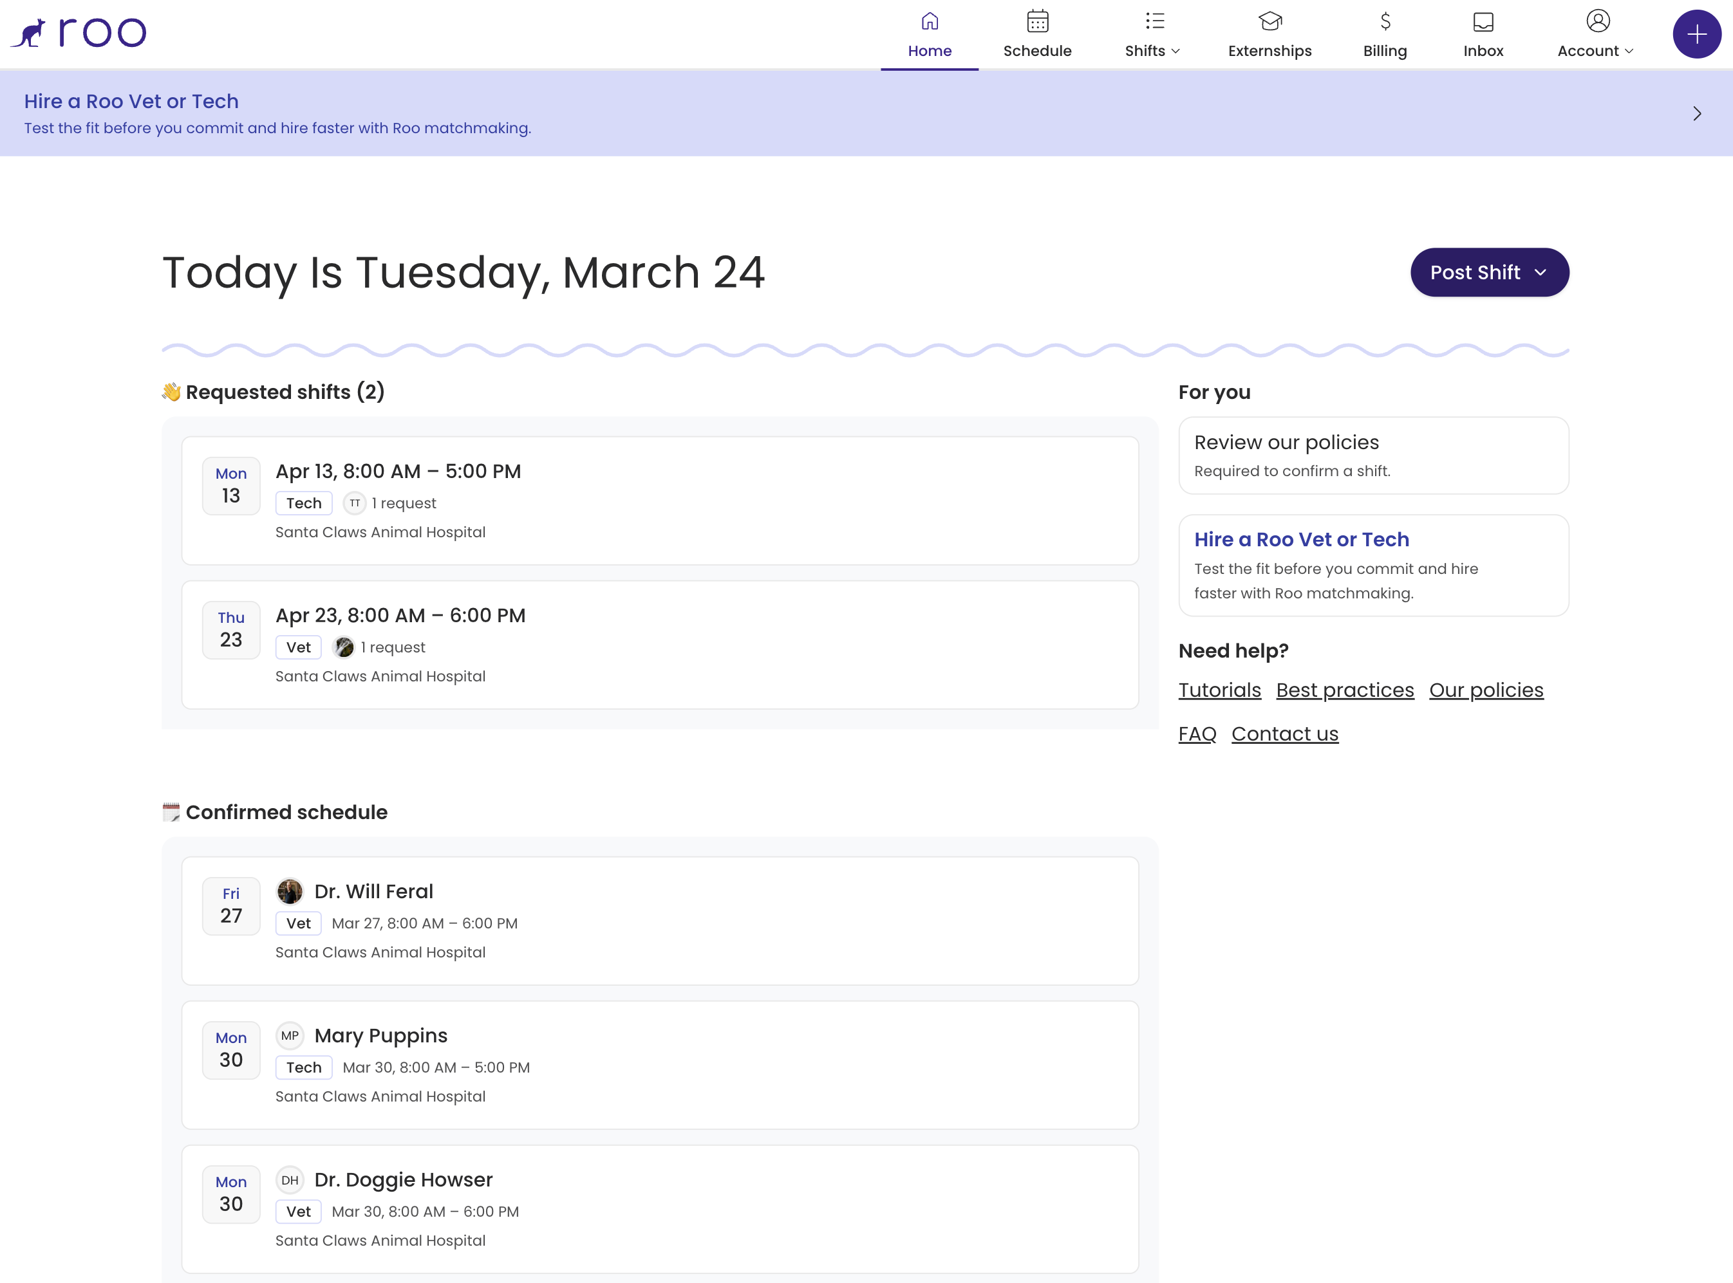
Task: Click the user profile Account icon
Action: coord(1598,21)
